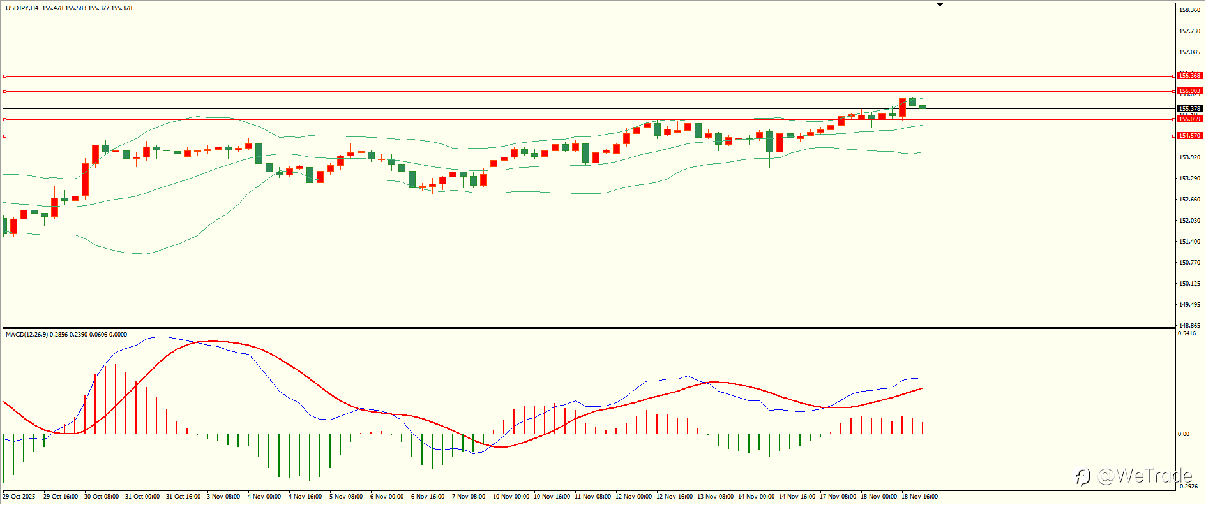The height and width of the screenshot is (505, 1206).
Task: Click the 152.030 price axis label
Action: click(x=1189, y=221)
